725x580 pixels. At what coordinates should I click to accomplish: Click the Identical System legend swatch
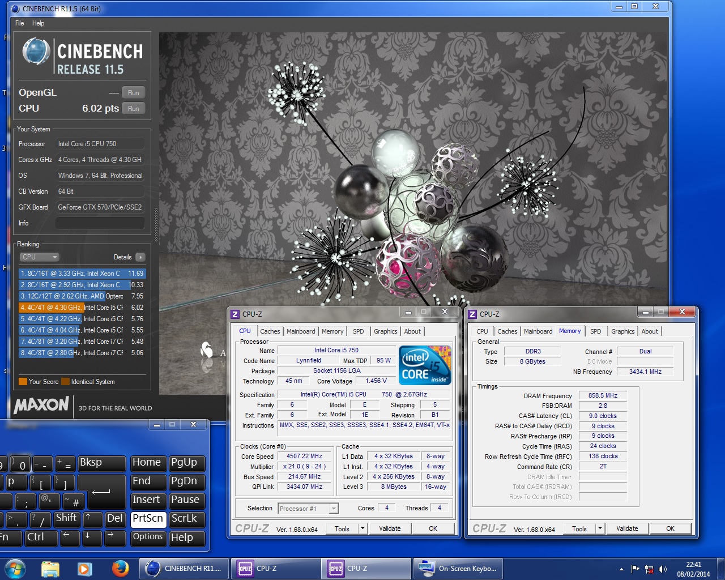coord(66,382)
